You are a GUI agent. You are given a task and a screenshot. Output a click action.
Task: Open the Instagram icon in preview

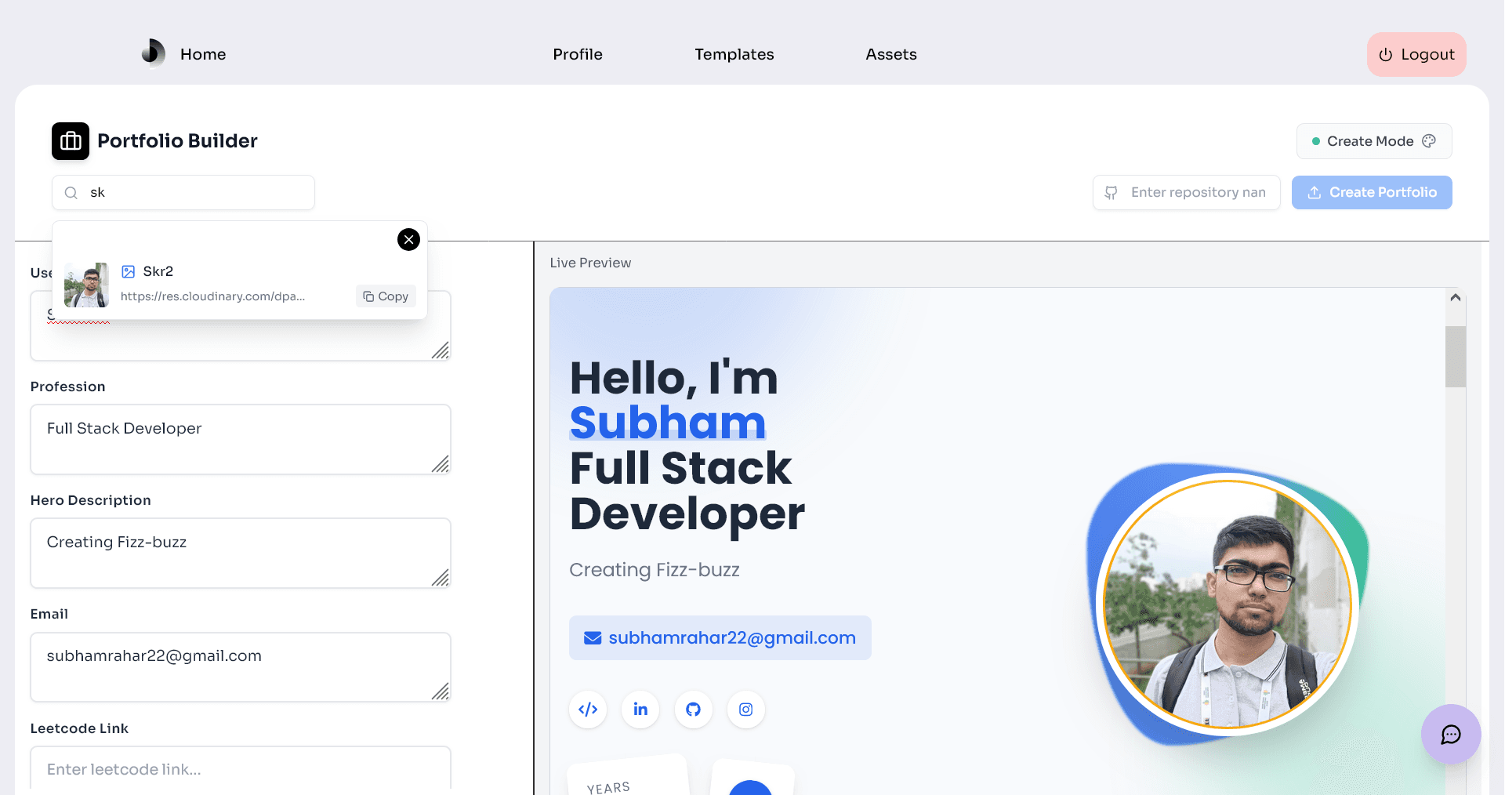745,710
